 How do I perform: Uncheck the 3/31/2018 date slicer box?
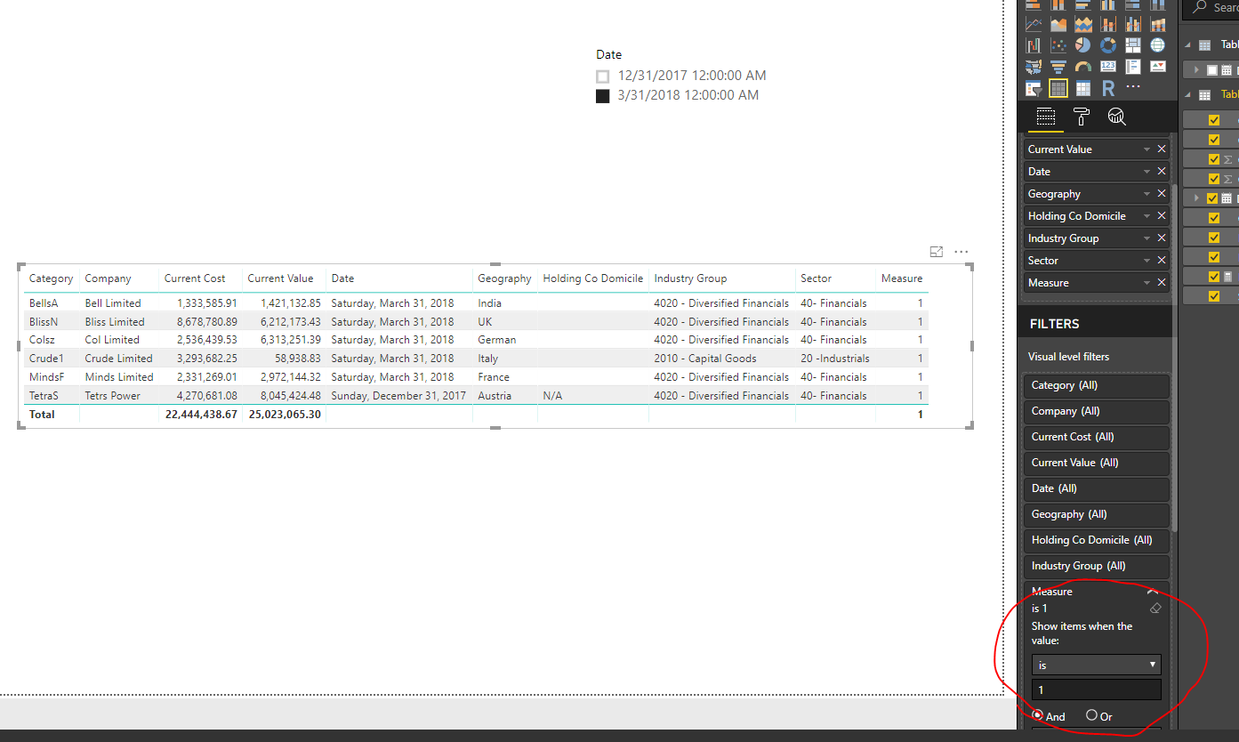pyautogui.click(x=603, y=96)
